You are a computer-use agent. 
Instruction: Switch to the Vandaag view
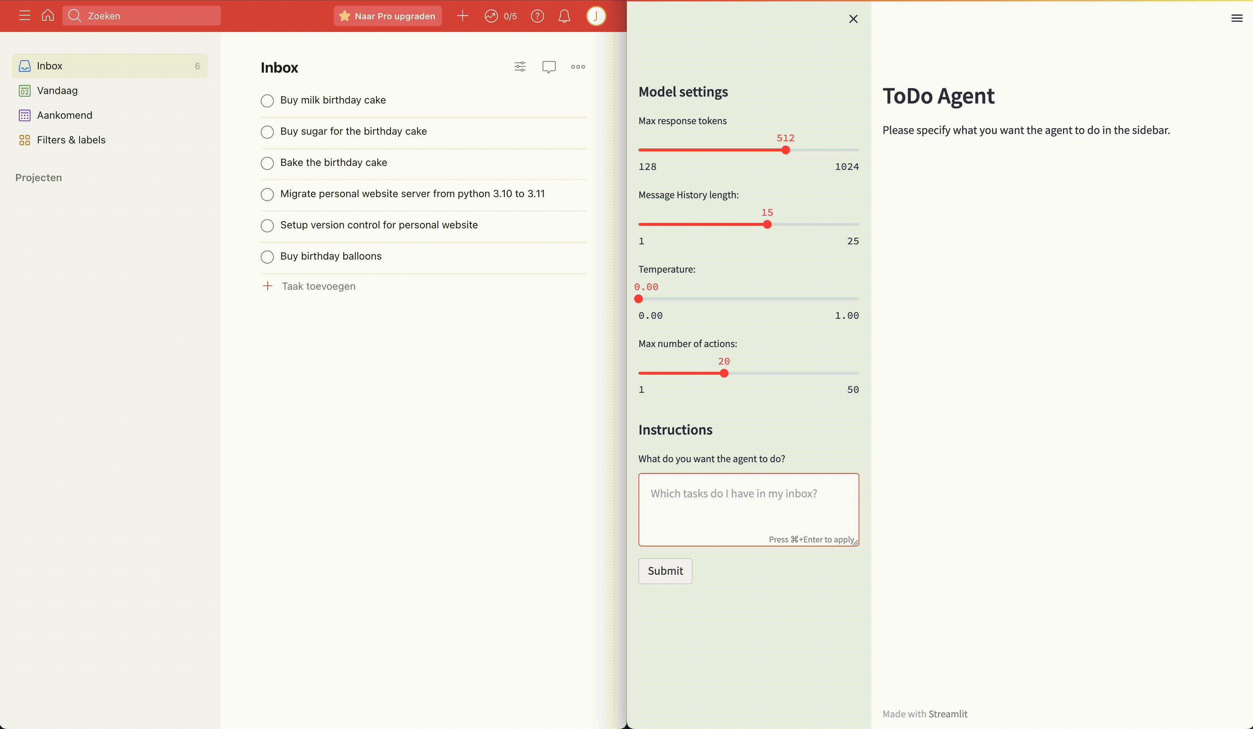click(57, 90)
